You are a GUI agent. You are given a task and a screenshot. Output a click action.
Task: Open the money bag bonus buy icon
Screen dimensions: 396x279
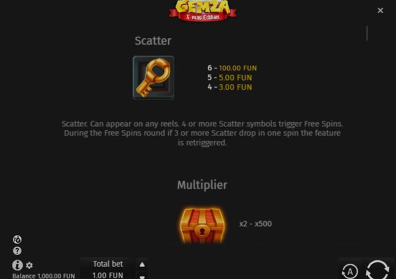click(17, 239)
